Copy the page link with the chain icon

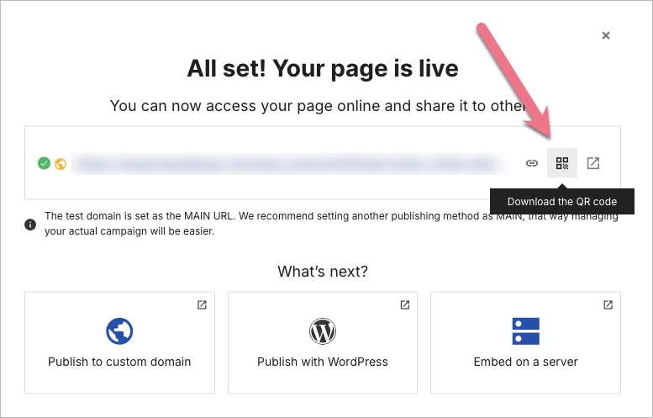(x=532, y=163)
